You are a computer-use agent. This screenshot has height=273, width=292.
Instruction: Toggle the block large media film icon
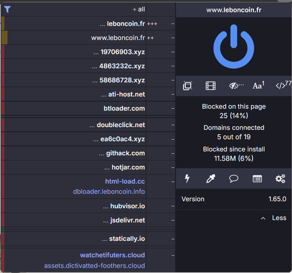(x=210, y=86)
